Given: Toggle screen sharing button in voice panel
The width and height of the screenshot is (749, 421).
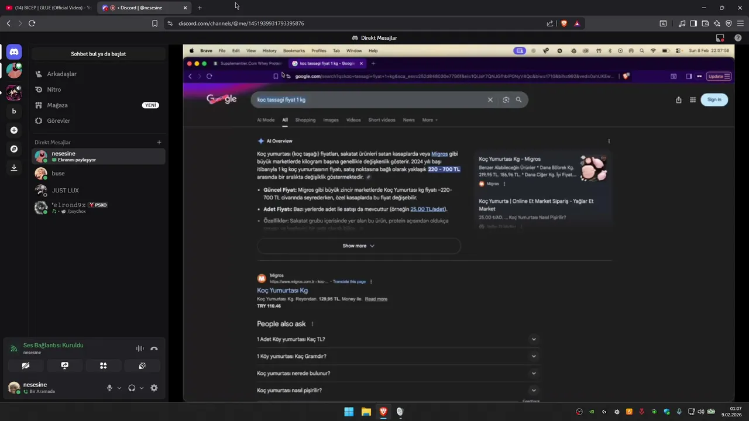Looking at the screenshot, I should (x=64, y=365).
